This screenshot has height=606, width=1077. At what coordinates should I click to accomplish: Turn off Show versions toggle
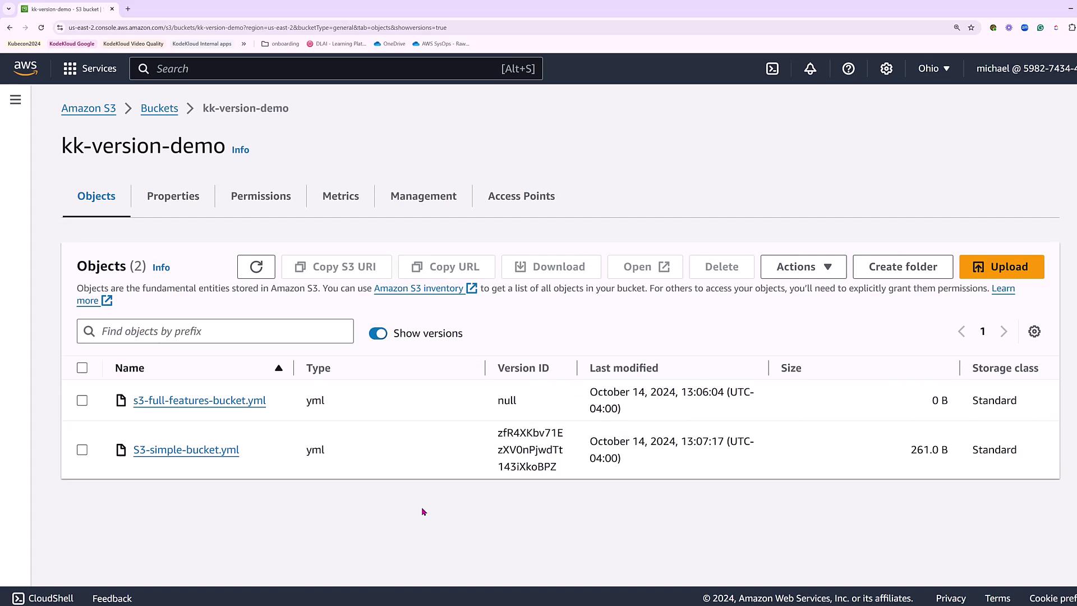tap(378, 334)
